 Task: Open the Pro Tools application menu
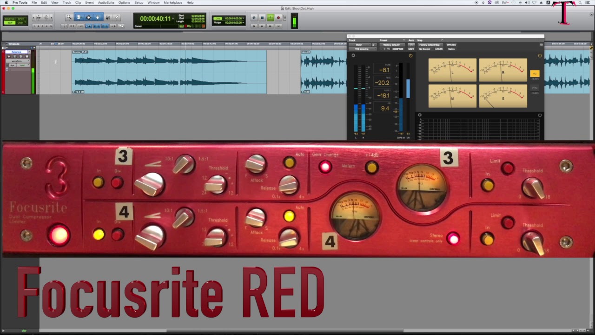click(20, 2)
